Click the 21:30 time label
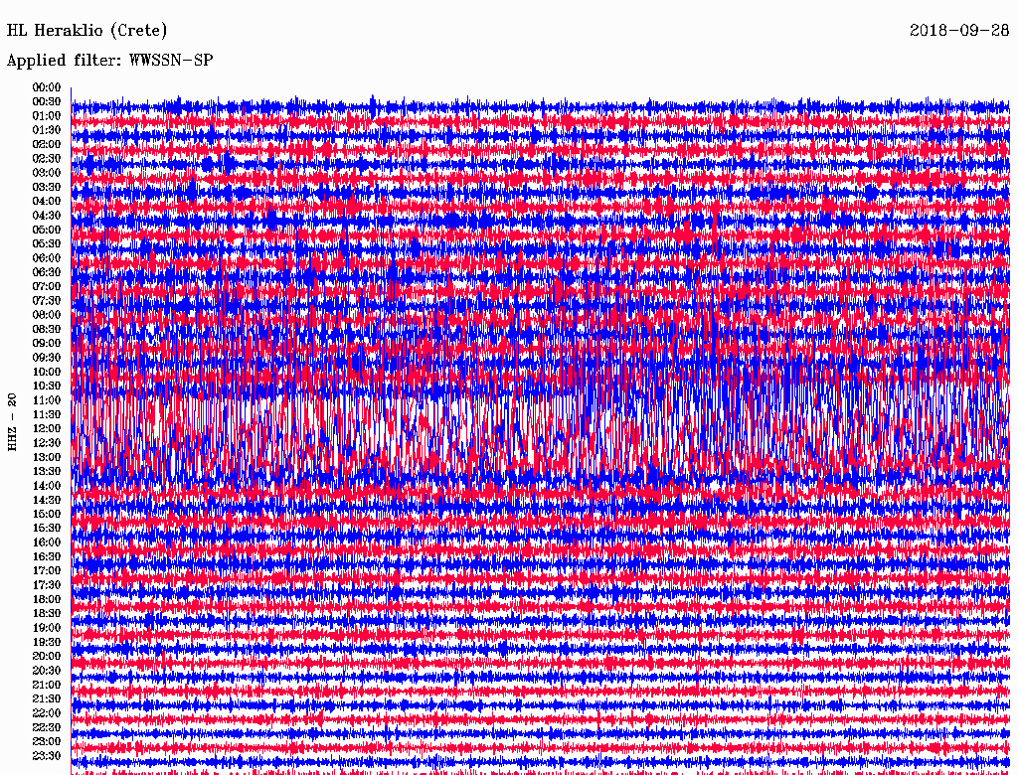 pos(47,699)
